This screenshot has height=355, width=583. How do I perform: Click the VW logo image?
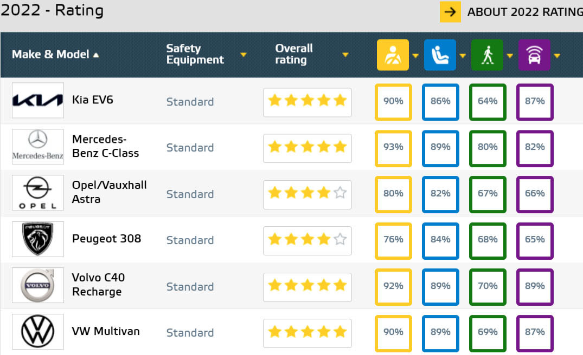point(38,332)
